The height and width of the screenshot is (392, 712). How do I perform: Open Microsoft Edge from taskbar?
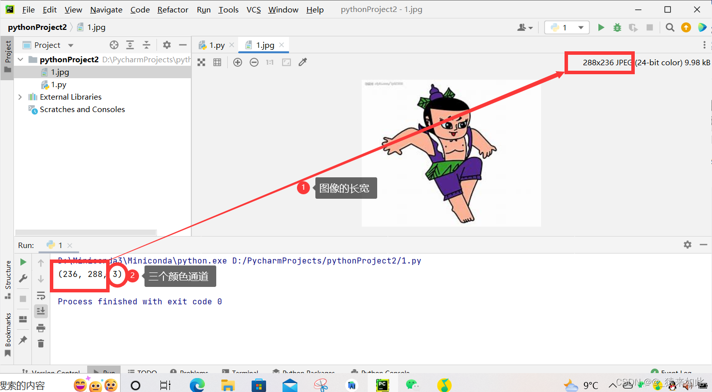[197, 385]
